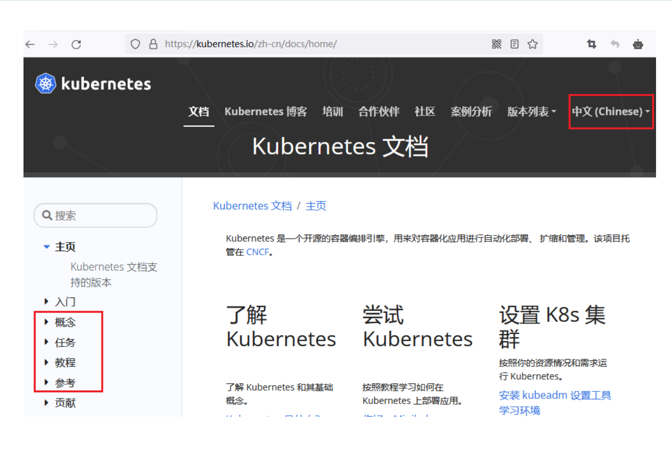Click the 了解 Kubernetes heading
This screenshot has height=451, width=672.
281,327
